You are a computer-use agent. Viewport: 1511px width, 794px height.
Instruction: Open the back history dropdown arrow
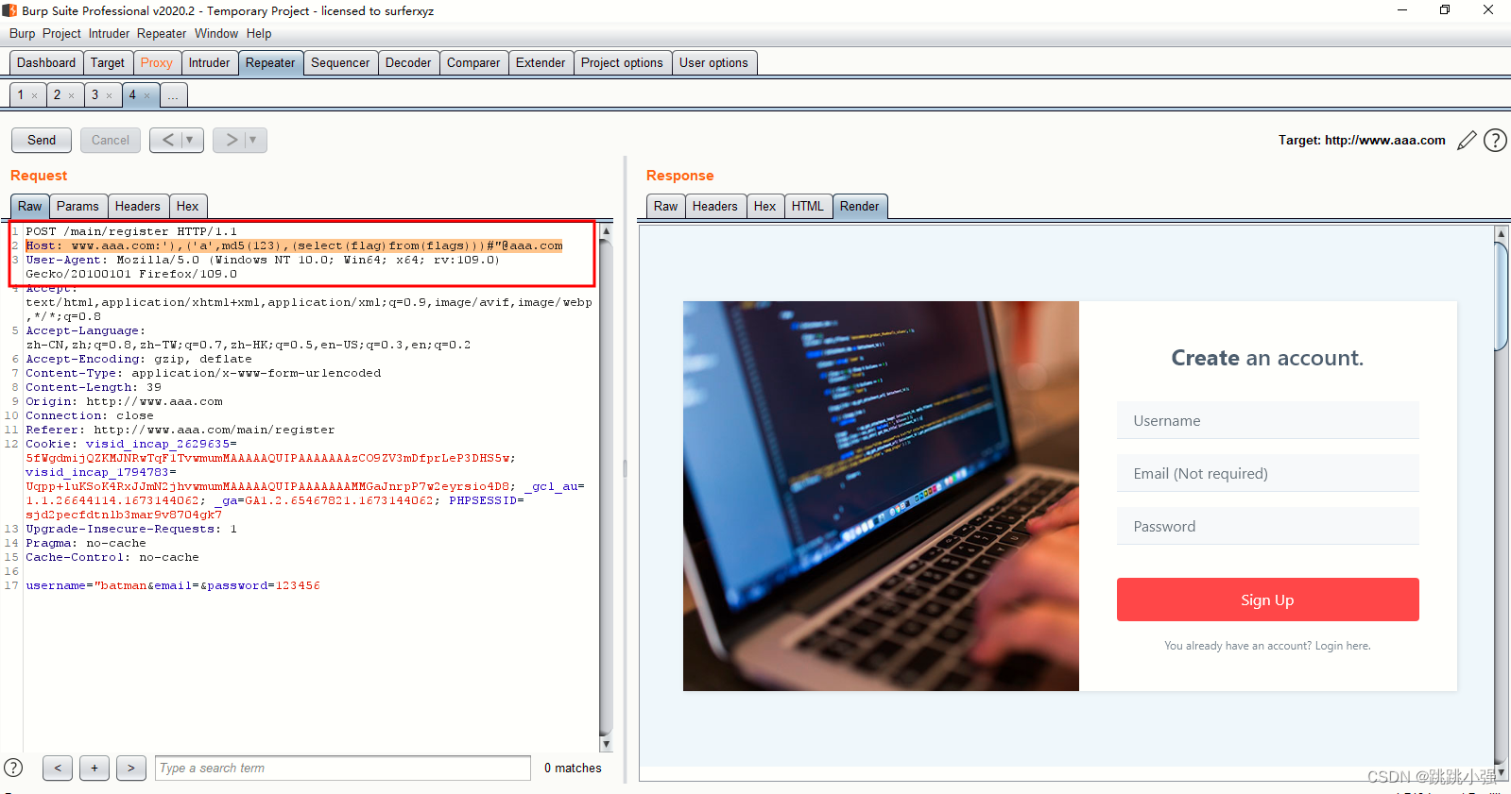click(x=191, y=140)
